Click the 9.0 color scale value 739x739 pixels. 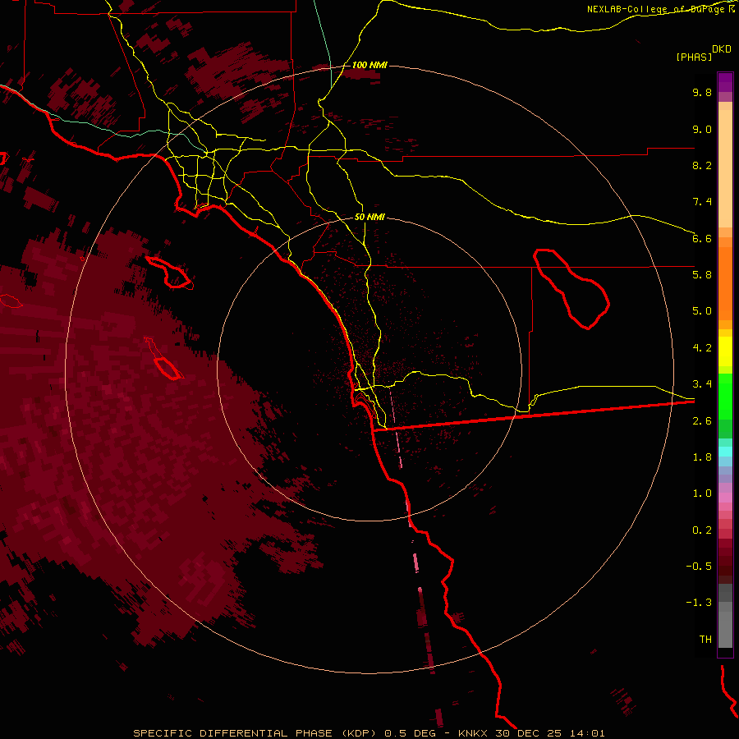[x=702, y=129]
